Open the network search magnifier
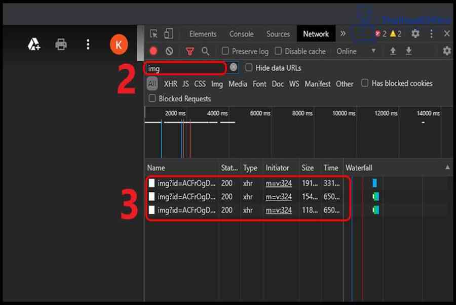 [x=205, y=51]
